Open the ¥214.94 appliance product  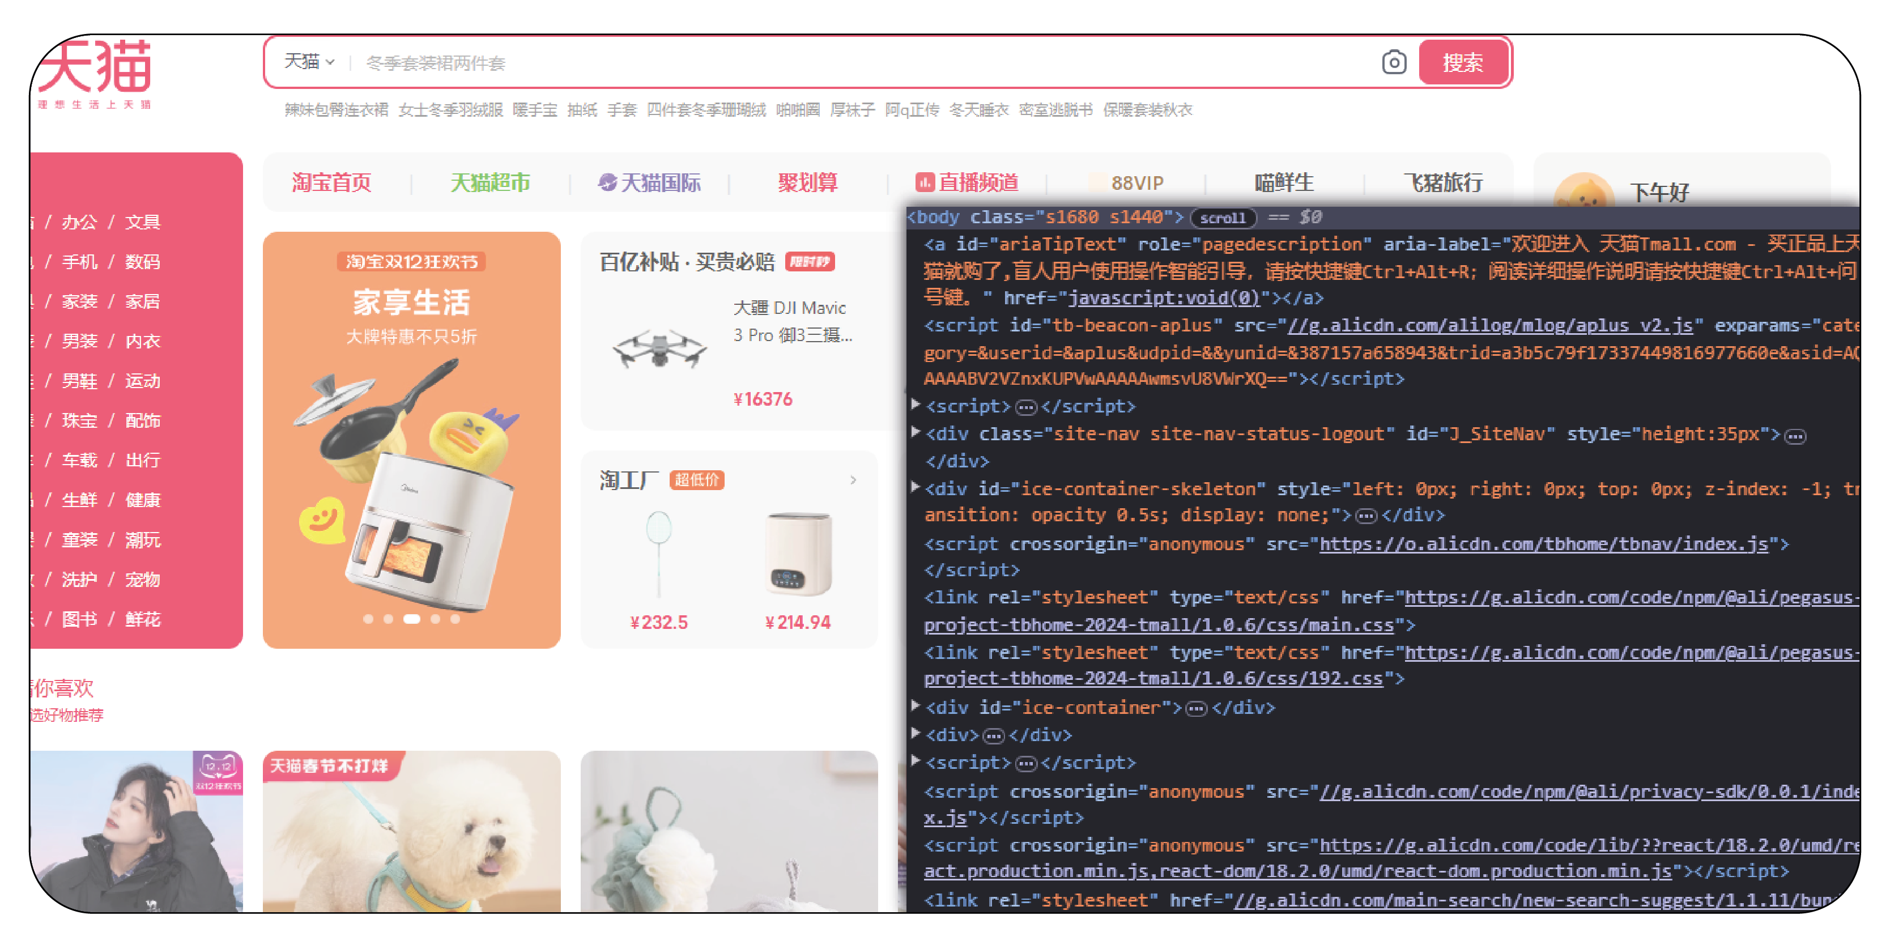[798, 571]
